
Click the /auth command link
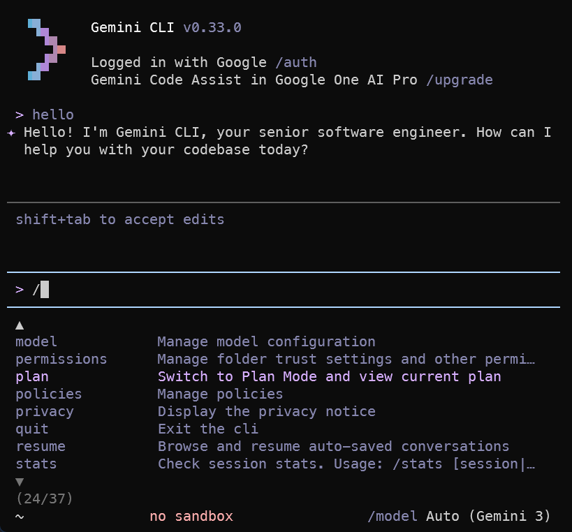point(295,62)
